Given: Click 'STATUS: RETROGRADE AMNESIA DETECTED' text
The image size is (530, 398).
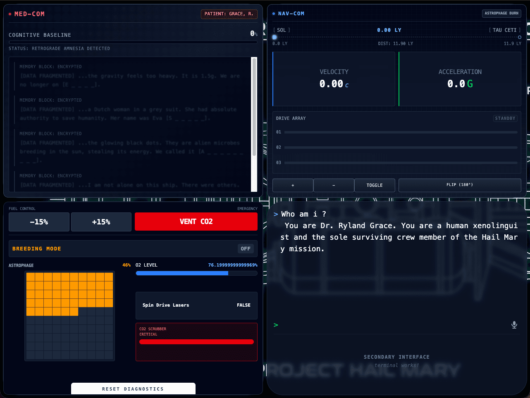Looking at the screenshot, I should (x=59, y=49).
